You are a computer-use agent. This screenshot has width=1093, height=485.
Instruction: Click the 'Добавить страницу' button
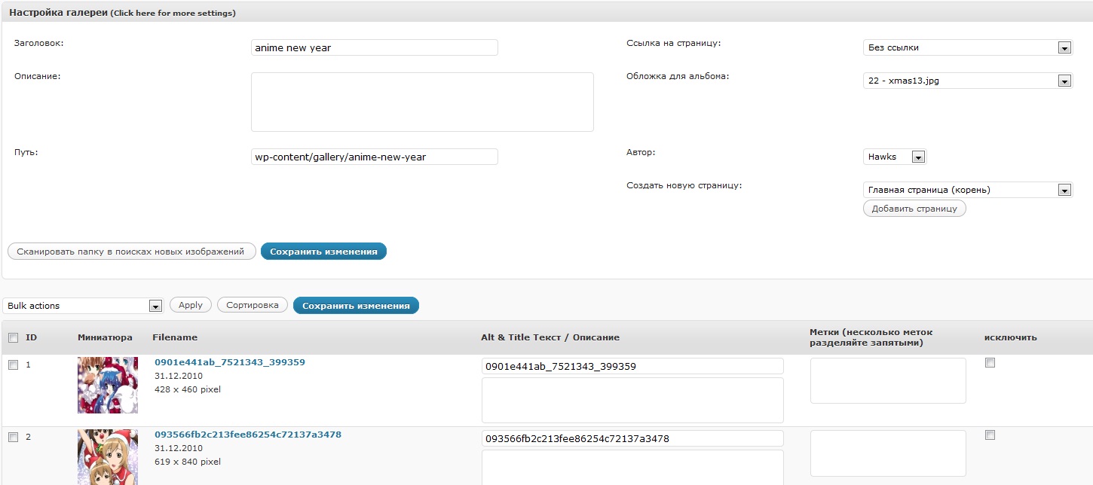pyautogui.click(x=914, y=209)
